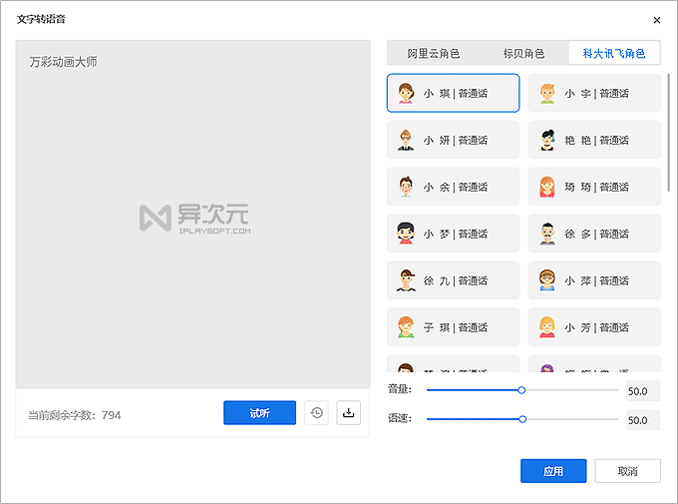Choose the 琦琦 普通话 avatar icon

coord(547,187)
